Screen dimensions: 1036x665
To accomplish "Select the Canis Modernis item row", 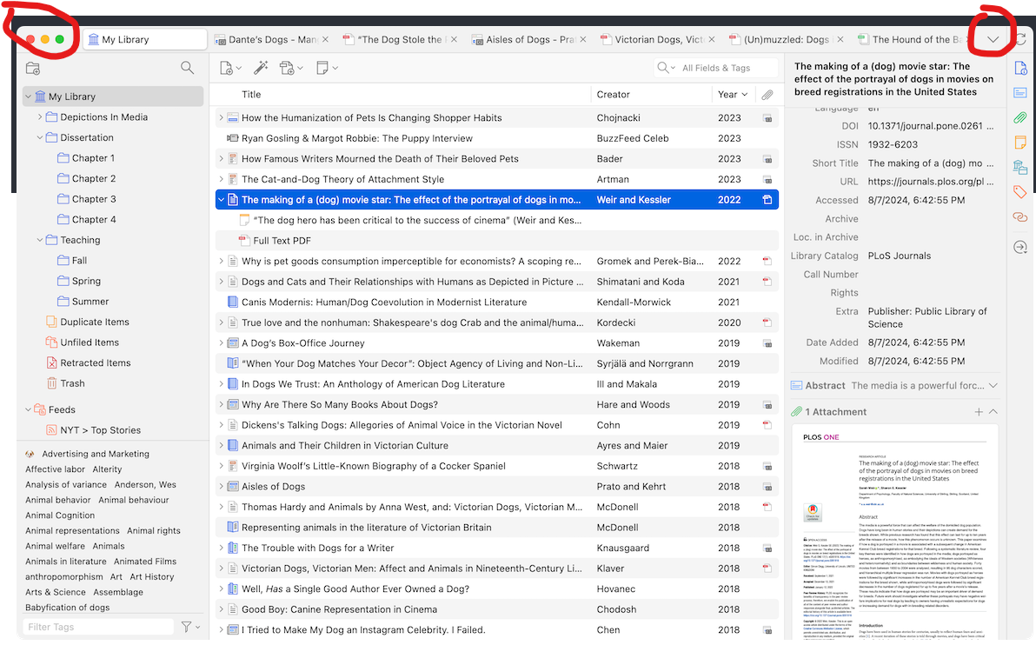I will click(x=497, y=303).
